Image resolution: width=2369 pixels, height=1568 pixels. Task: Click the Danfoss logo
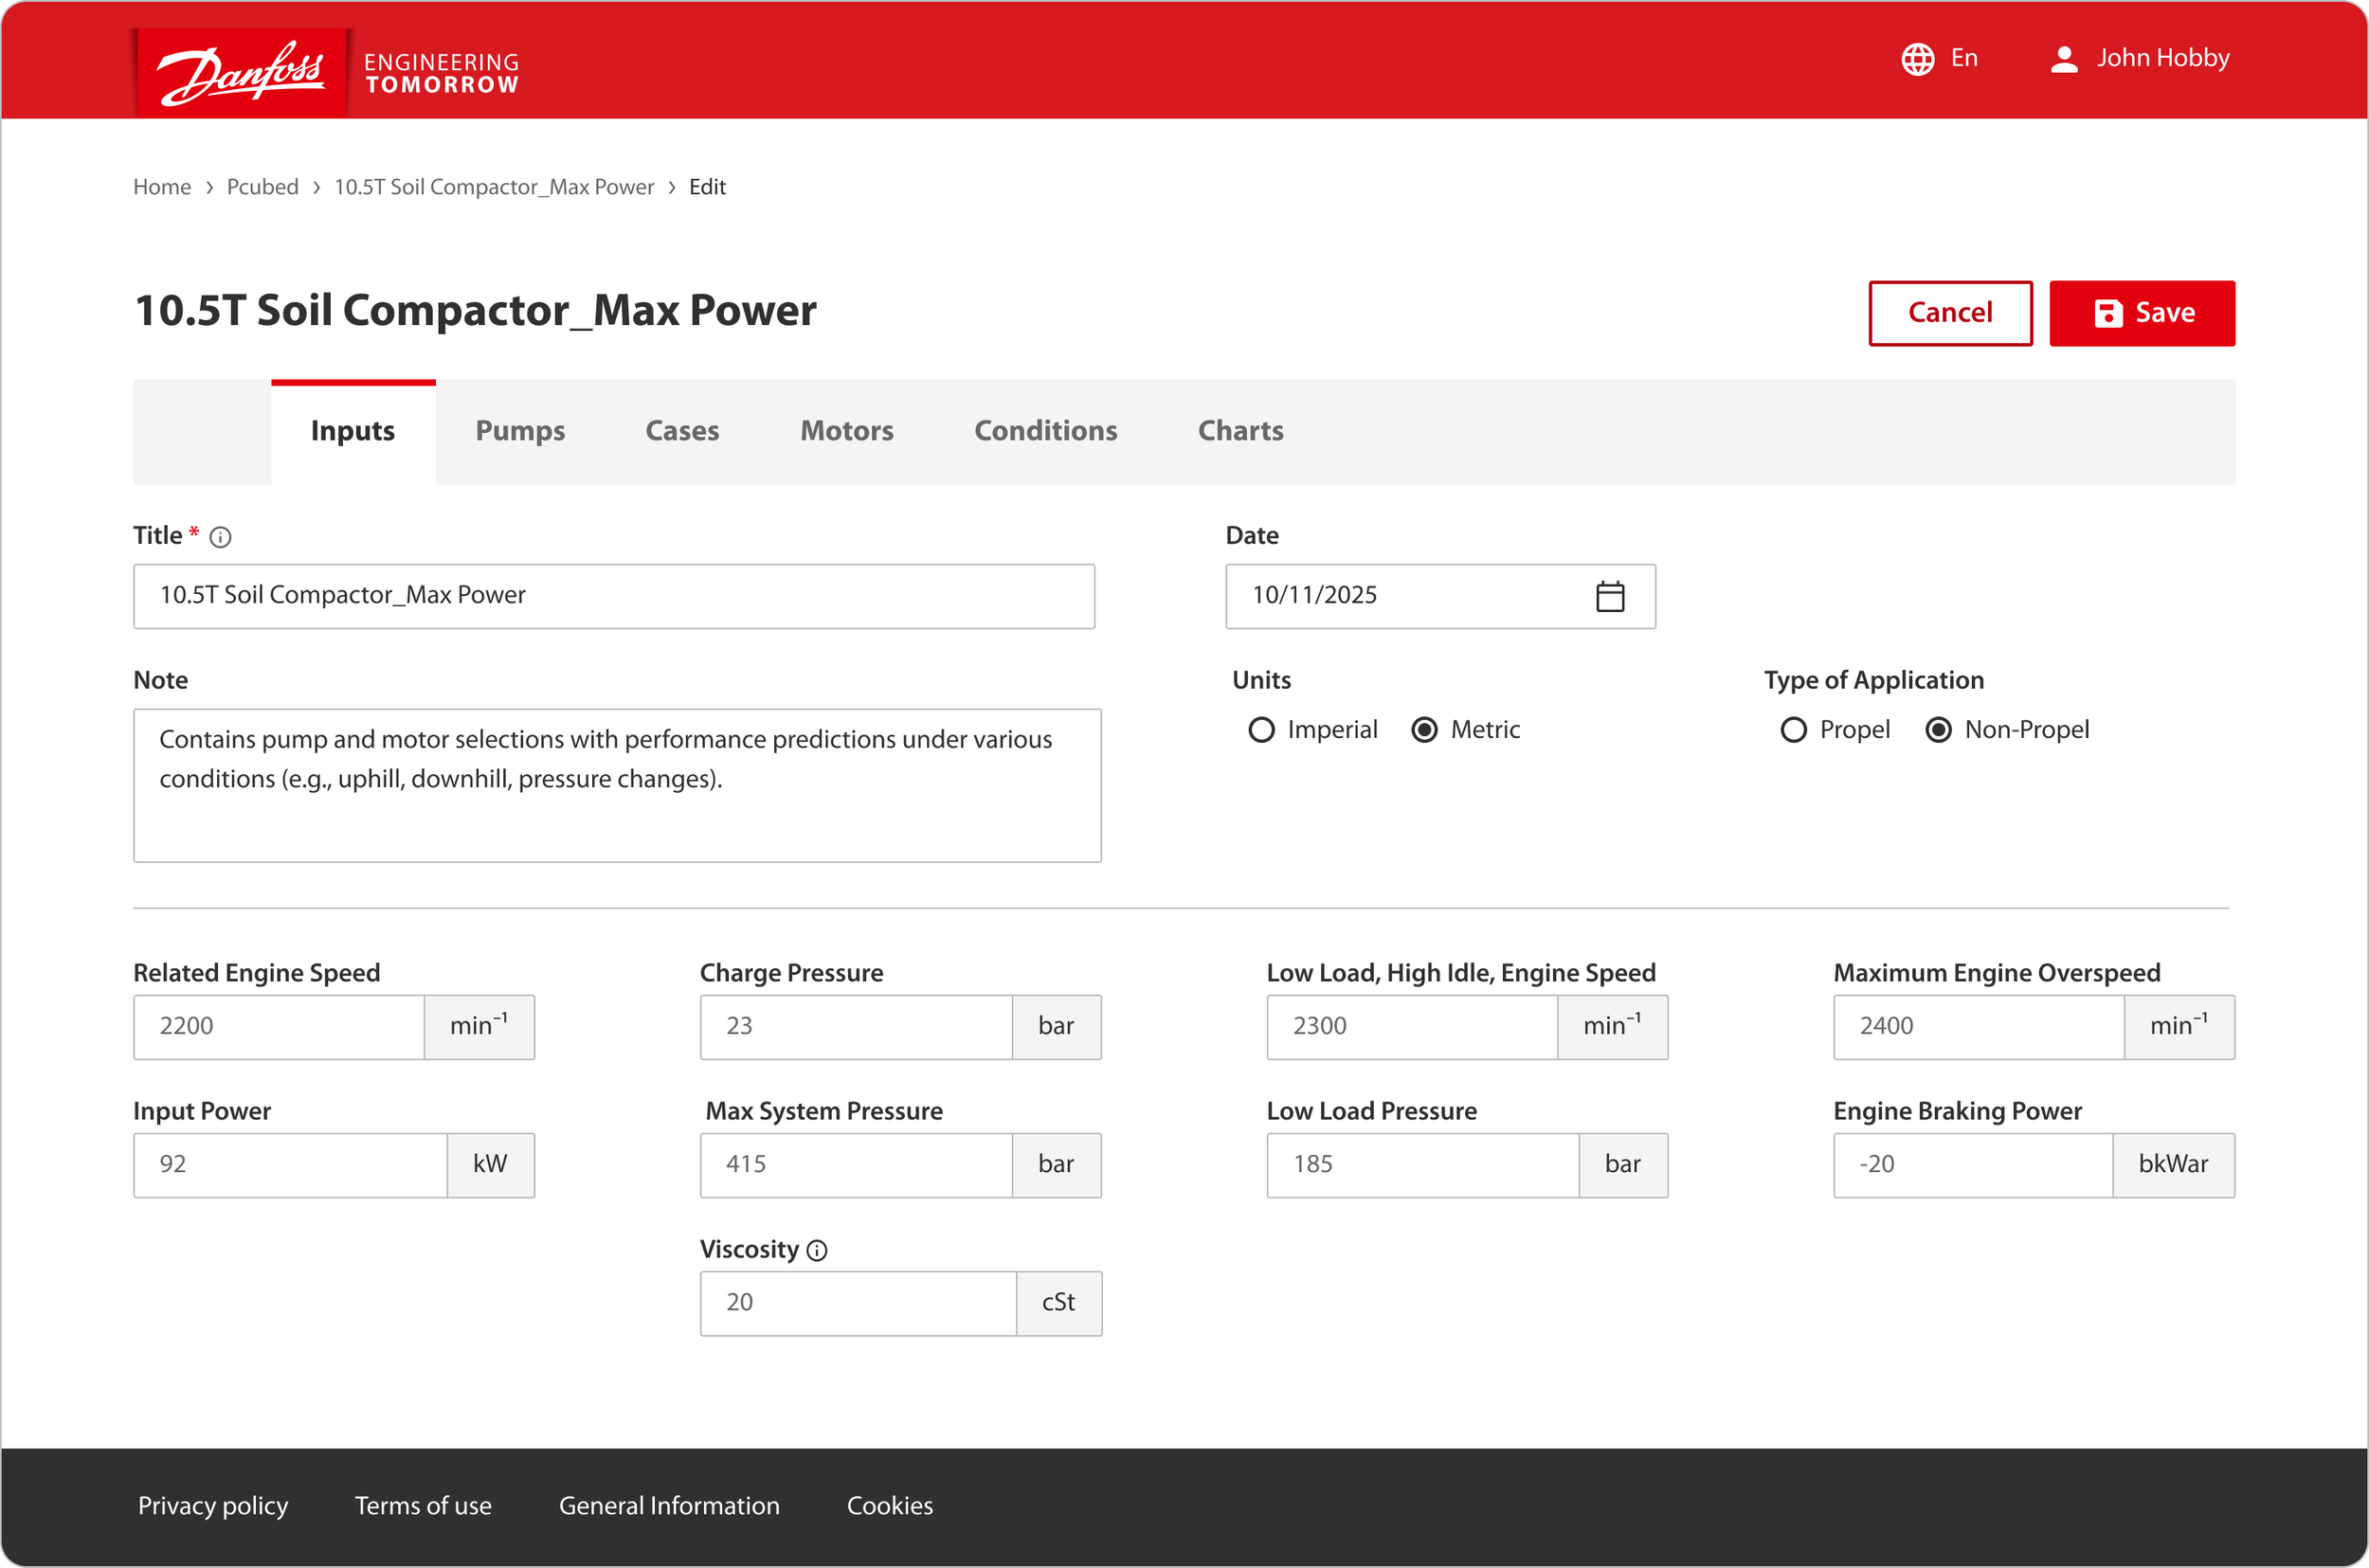pyautogui.click(x=241, y=72)
